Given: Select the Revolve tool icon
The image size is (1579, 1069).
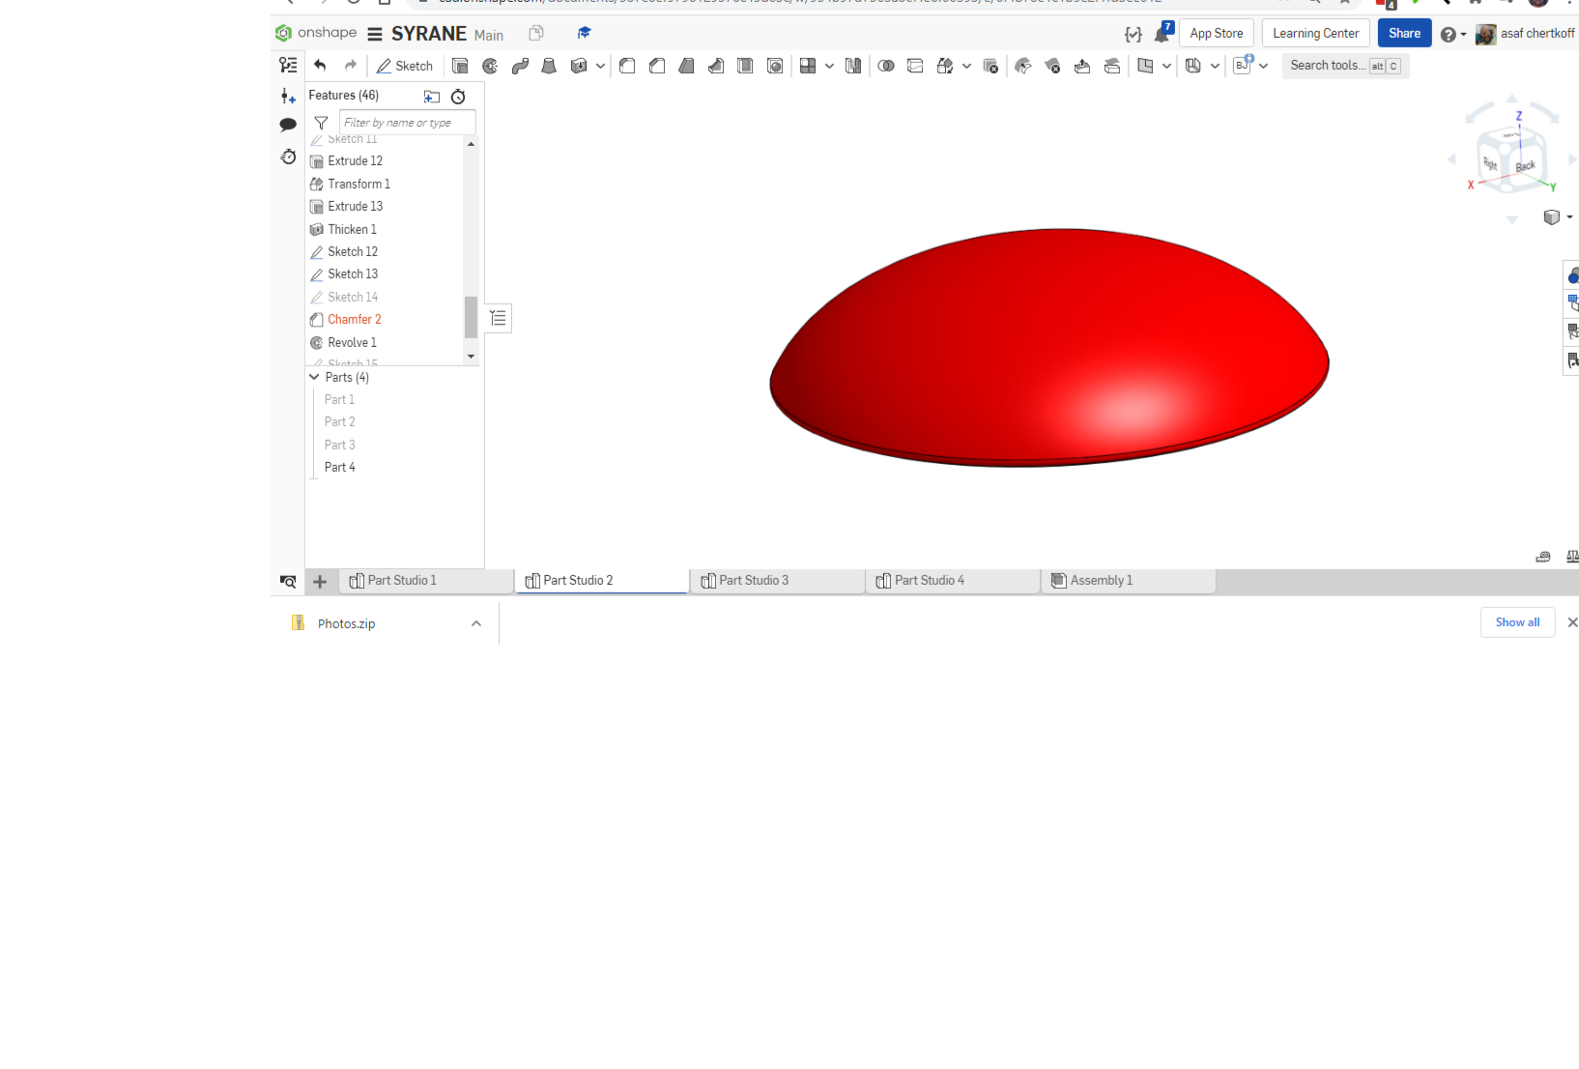Looking at the screenshot, I should [x=490, y=66].
